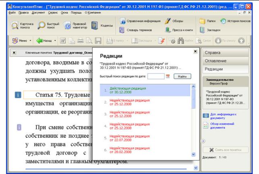Launch Правовой навигатор
This screenshot has height=174, width=259.
75,26
